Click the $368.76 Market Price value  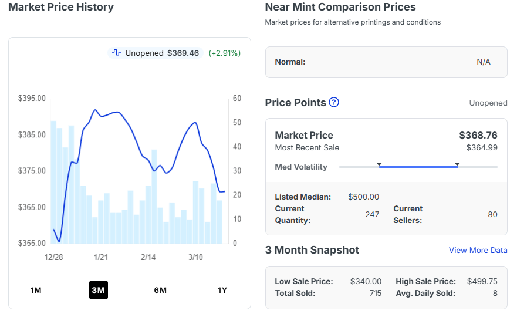pos(478,135)
